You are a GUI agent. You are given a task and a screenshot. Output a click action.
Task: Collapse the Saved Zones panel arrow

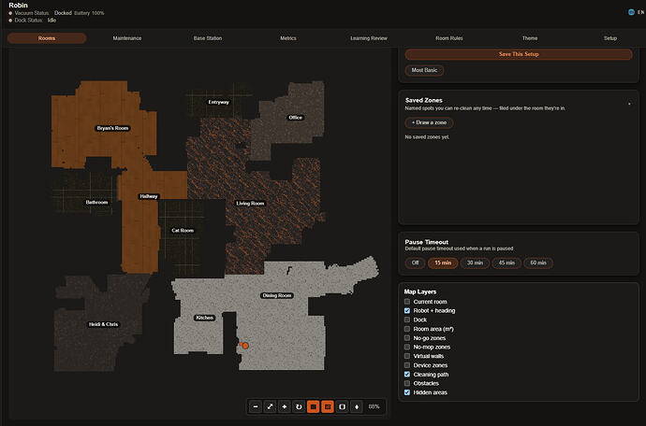click(x=629, y=104)
